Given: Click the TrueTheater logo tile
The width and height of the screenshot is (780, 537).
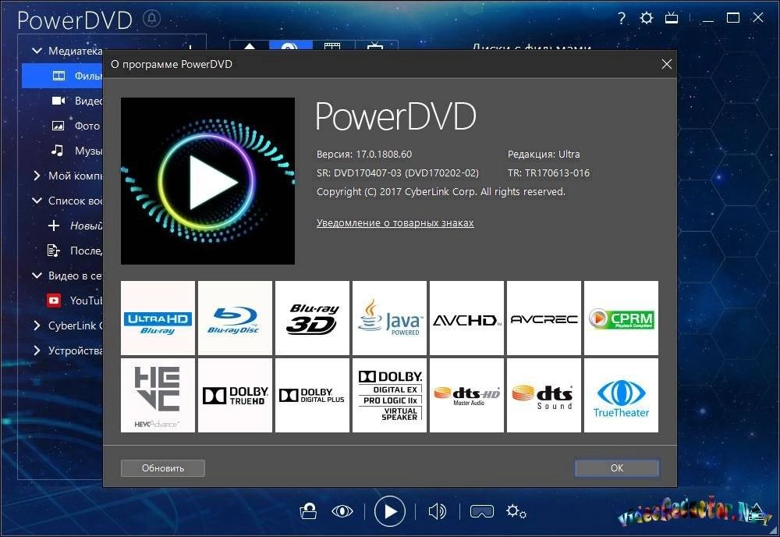Looking at the screenshot, I should point(621,395).
